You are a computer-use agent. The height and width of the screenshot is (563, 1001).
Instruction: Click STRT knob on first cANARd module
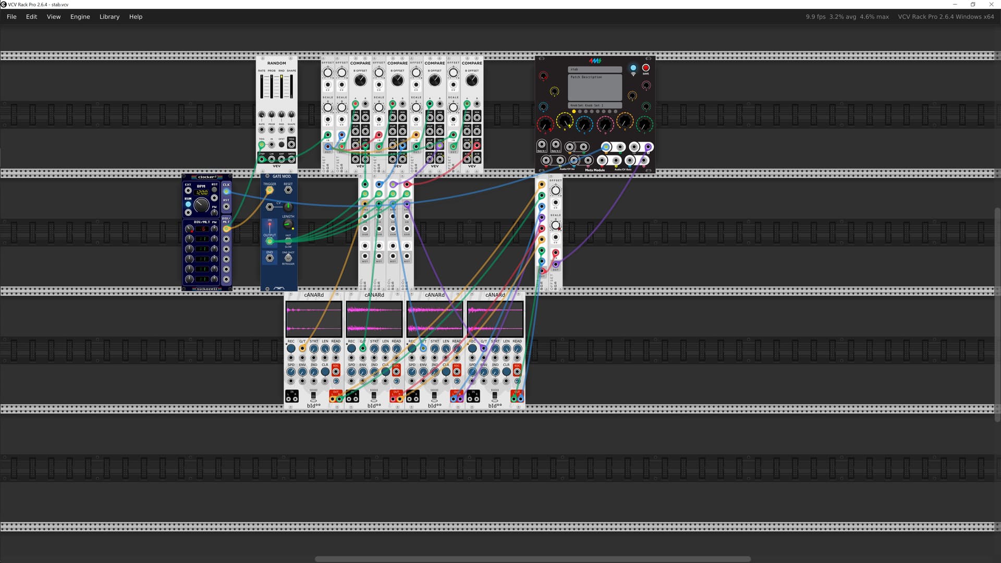click(x=314, y=348)
